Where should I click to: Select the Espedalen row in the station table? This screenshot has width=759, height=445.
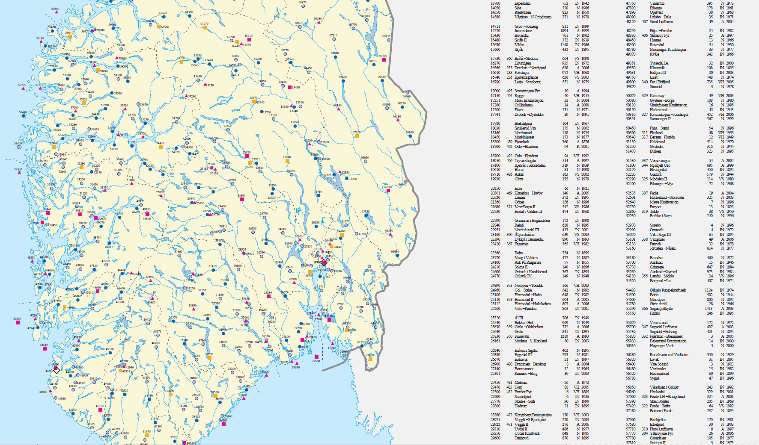[540, 3]
